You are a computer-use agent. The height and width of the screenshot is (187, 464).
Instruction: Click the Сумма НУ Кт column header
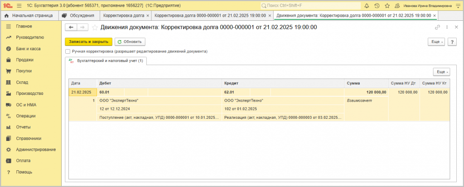tap(435, 84)
